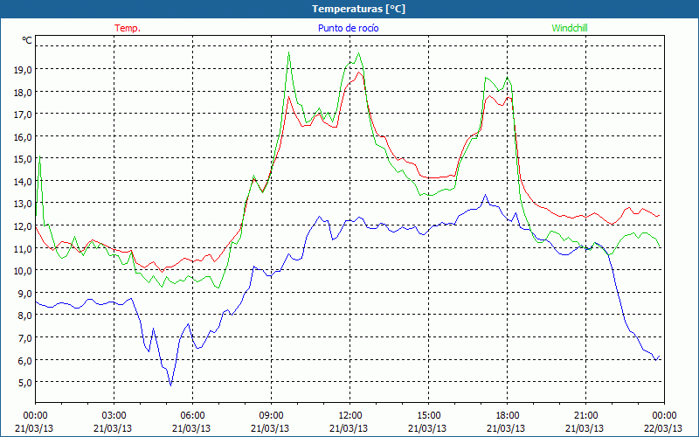Select the blue "Punto de rocío" legend label
699x437 pixels.
[348, 28]
